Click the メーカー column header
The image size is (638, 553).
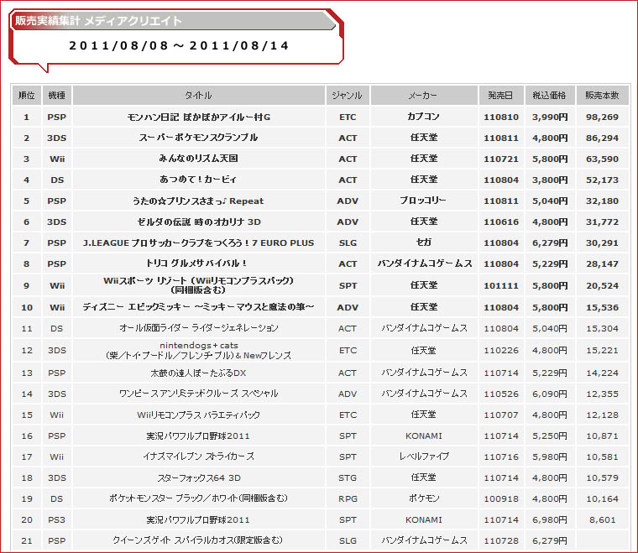(x=424, y=96)
